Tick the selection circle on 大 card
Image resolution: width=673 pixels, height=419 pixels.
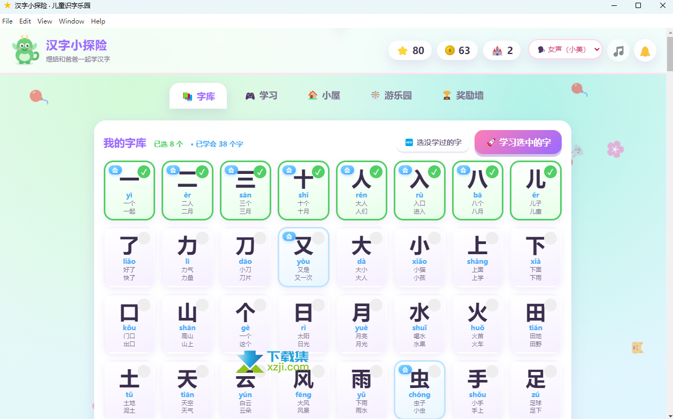click(376, 238)
